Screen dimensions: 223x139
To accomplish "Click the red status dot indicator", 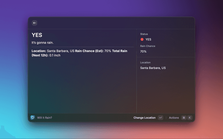I will pyautogui.click(x=142, y=40).
